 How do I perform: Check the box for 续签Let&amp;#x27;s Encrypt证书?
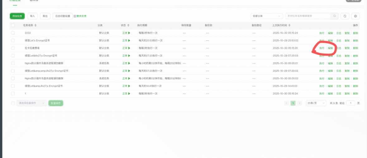point(13,86)
